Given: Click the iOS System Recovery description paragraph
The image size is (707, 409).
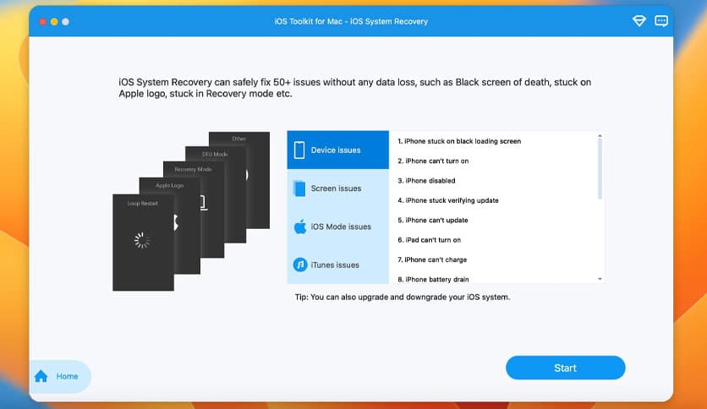Looking at the screenshot, I should 355,88.
